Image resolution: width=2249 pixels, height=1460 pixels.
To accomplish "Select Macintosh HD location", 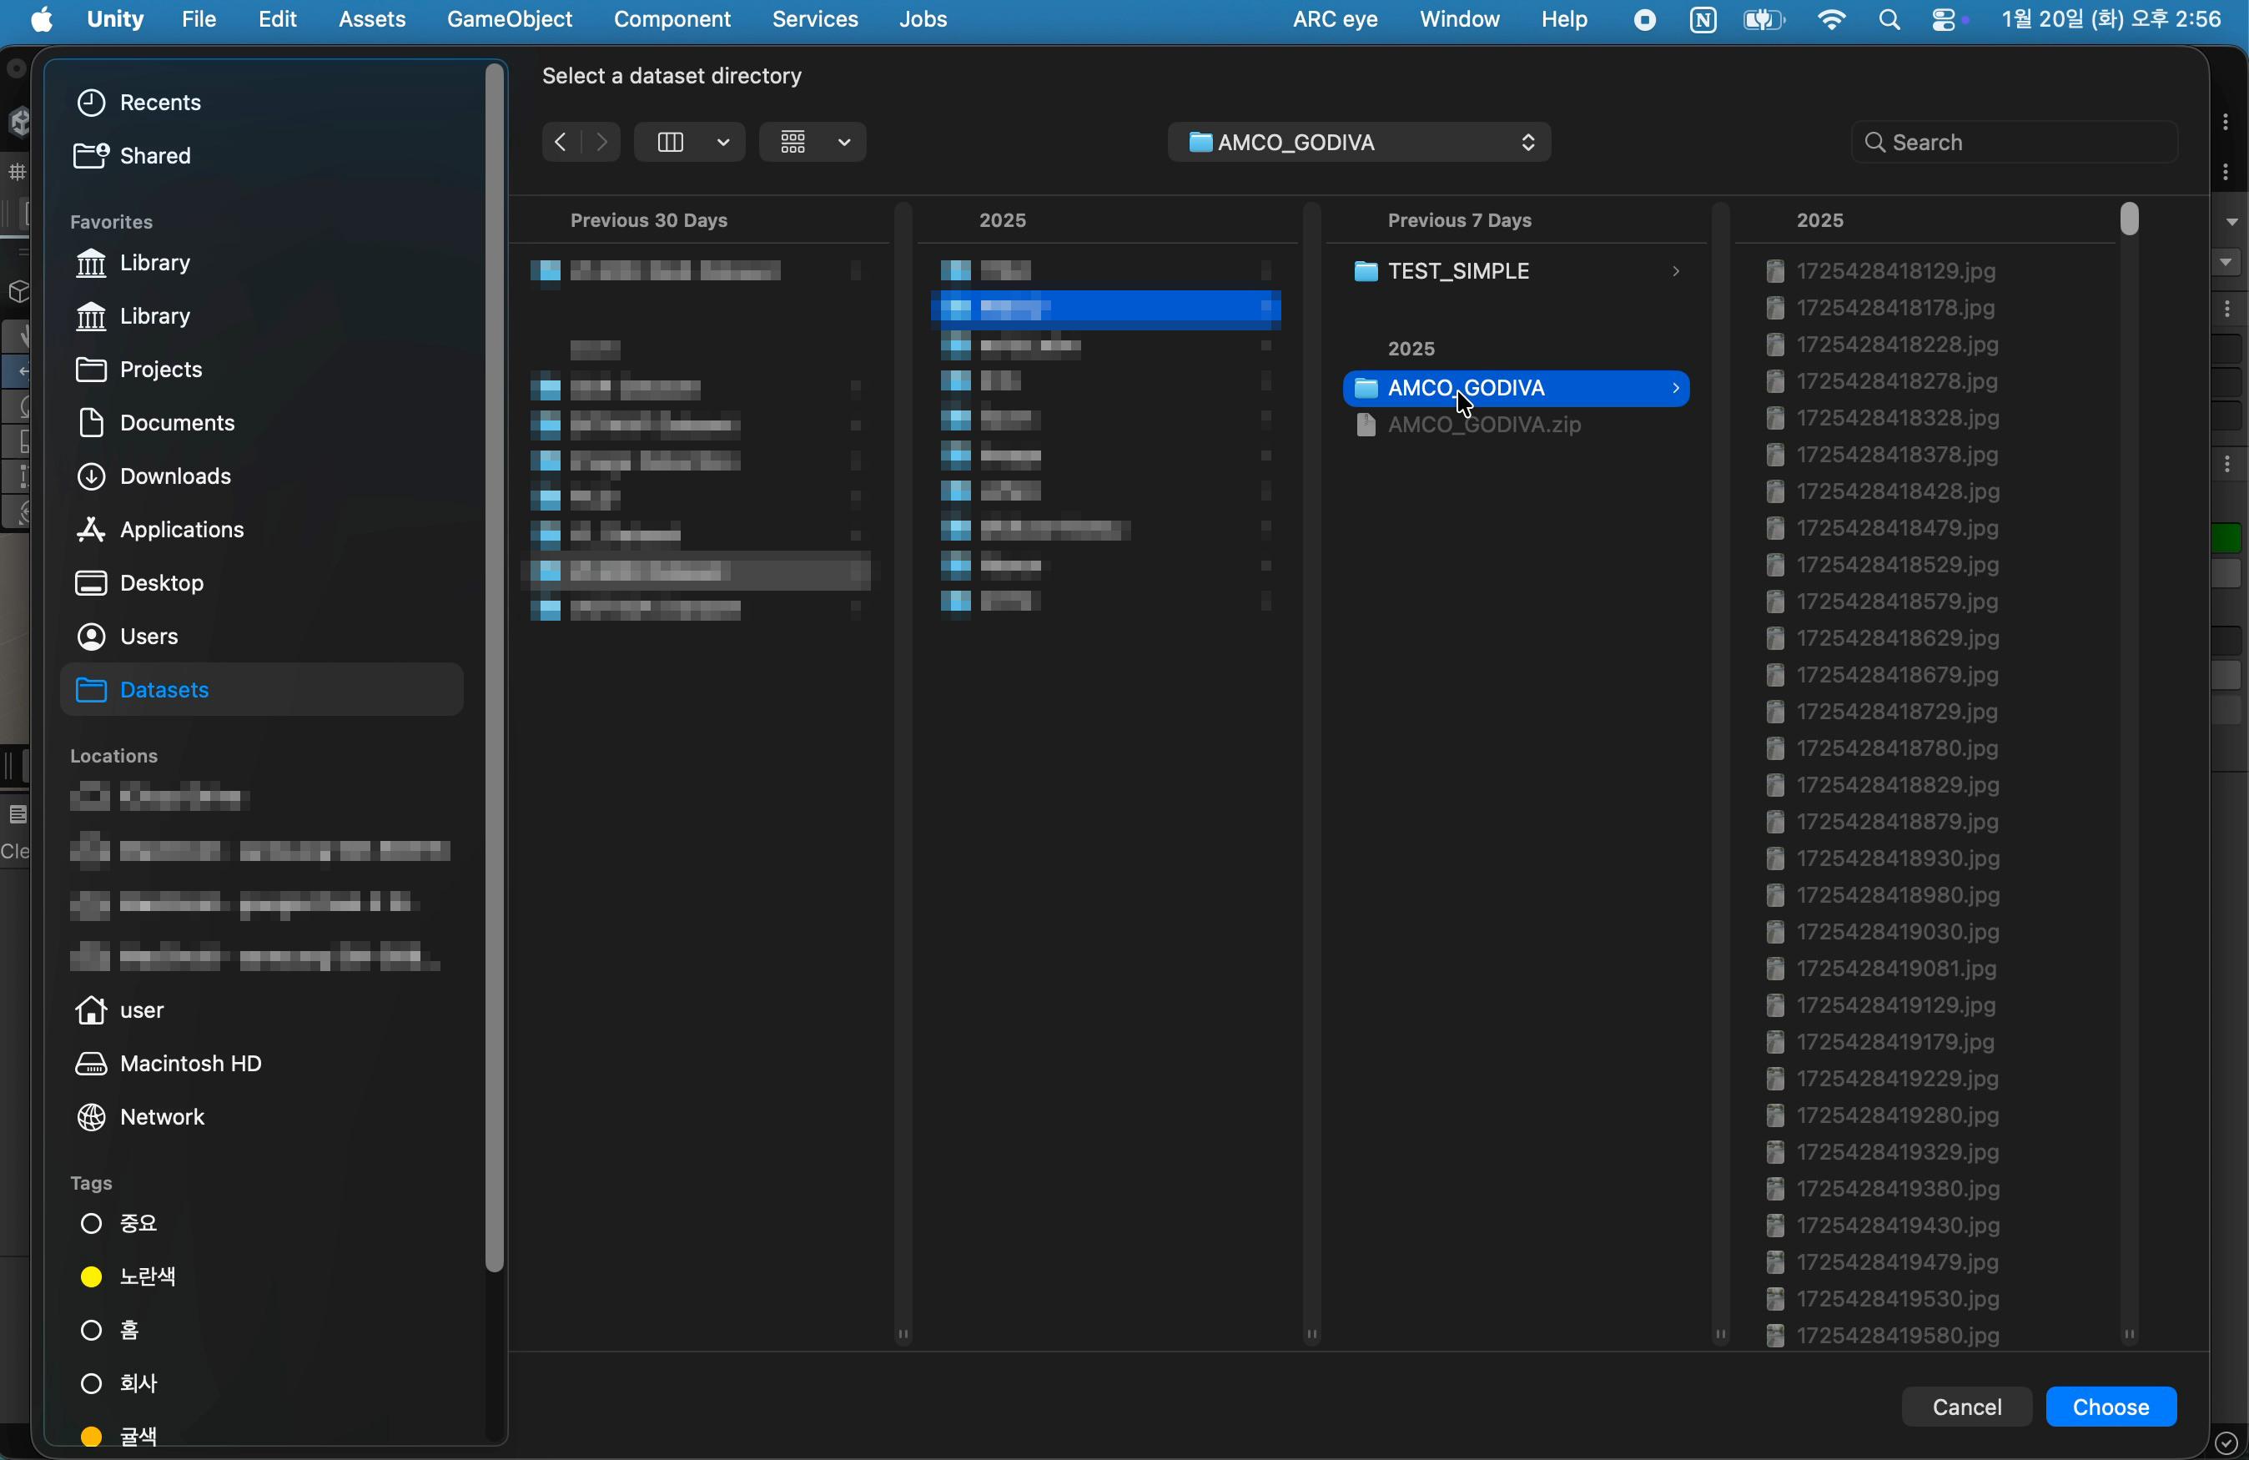I will [x=190, y=1063].
